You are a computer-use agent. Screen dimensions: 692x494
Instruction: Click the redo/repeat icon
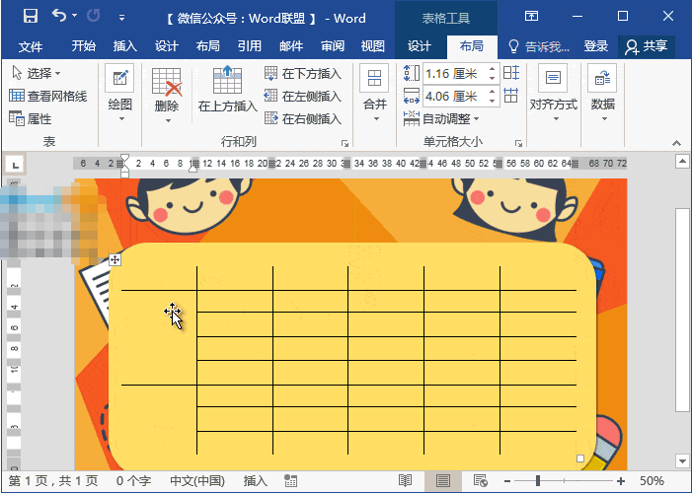coord(94,17)
